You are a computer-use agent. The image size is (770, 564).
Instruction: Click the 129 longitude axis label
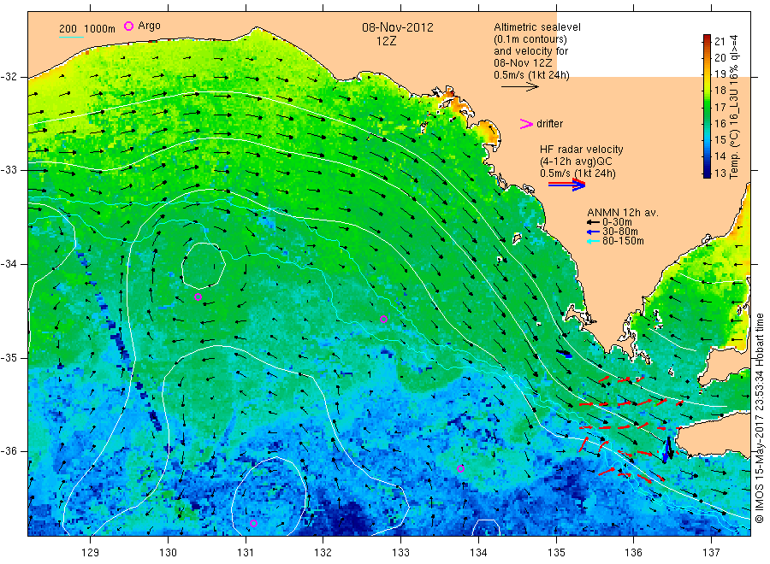(x=91, y=553)
